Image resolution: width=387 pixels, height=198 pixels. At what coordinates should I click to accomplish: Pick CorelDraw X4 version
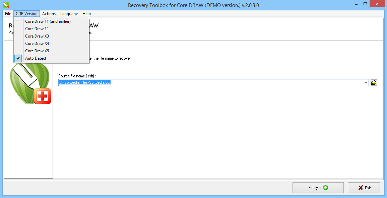[x=51, y=44]
